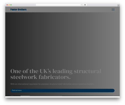
Task: Minimize the window with the yellow button
Action: 9,5
